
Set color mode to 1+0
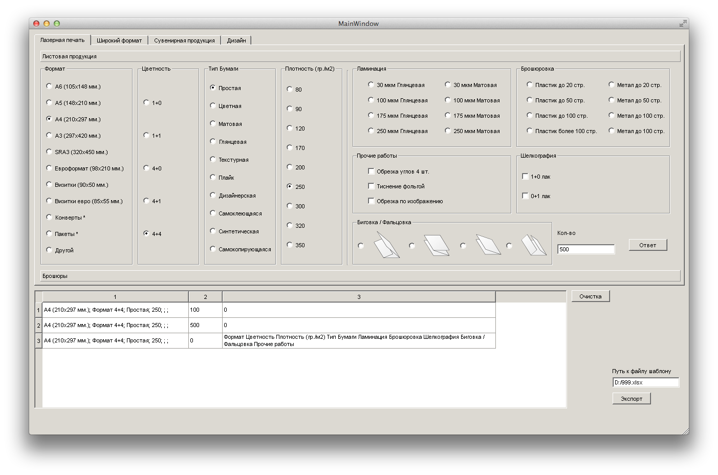[153, 103]
